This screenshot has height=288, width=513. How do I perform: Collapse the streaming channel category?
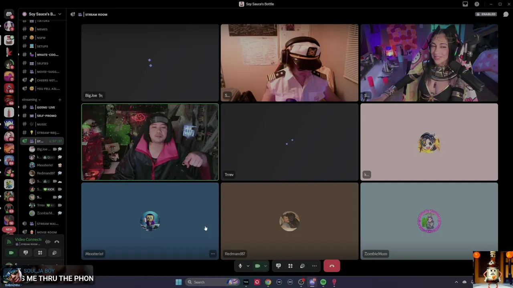[31, 100]
